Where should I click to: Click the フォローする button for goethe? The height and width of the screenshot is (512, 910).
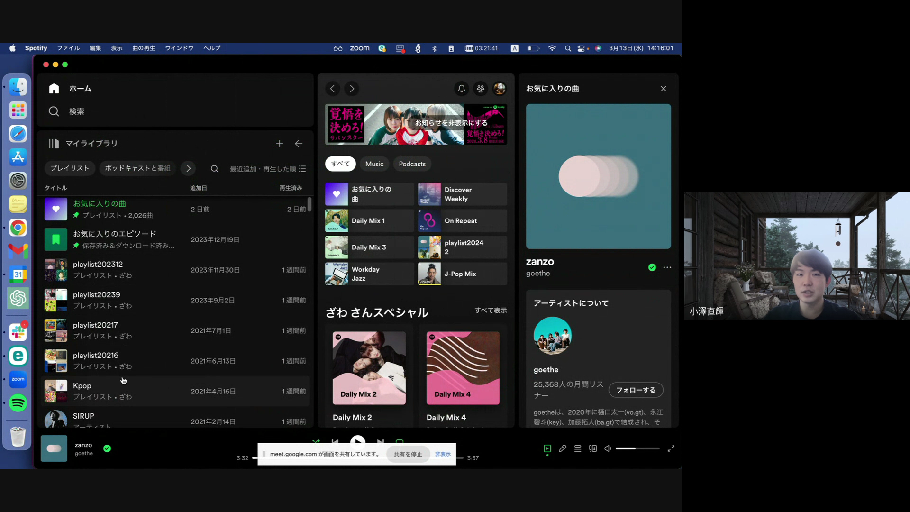[635, 390]
